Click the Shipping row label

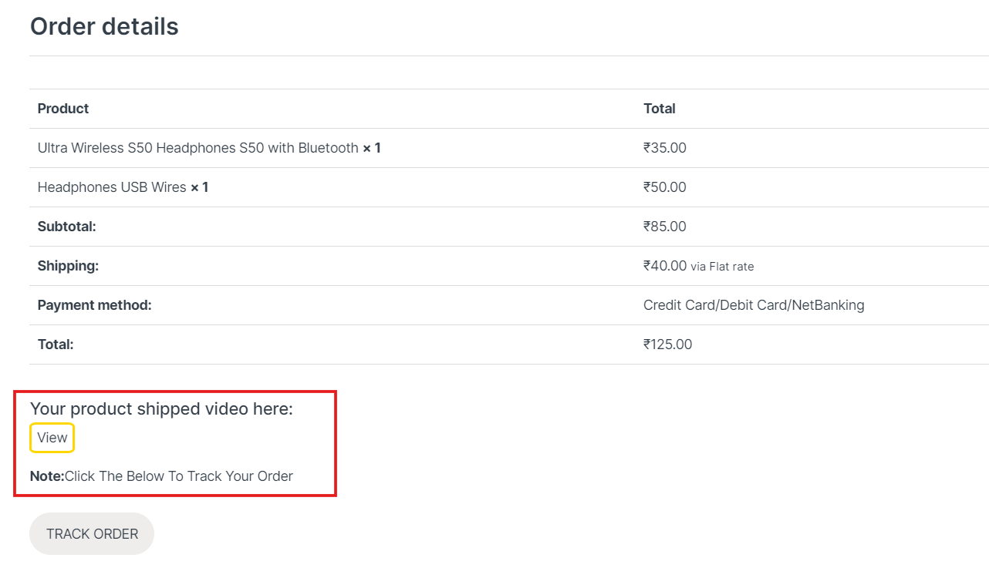tap(68, 266)
